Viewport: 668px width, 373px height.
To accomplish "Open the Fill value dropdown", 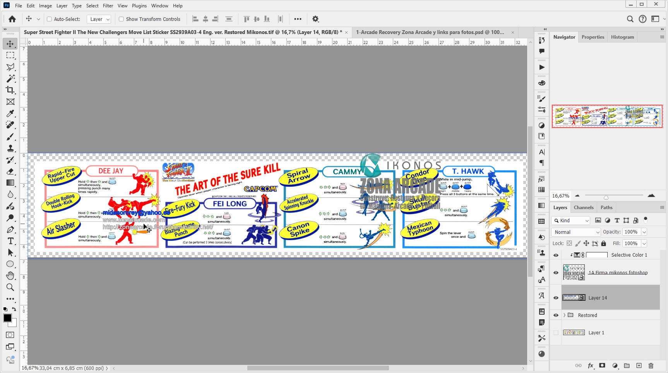I will click(644, 244).
